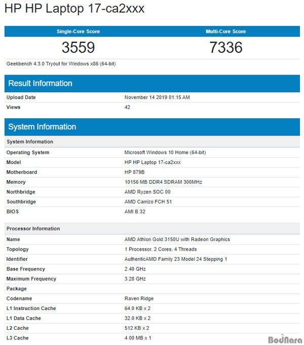Select 32.0 KB x 2 cache value
The height and width of the screenshot is (345, 304).
click(137, 319)
